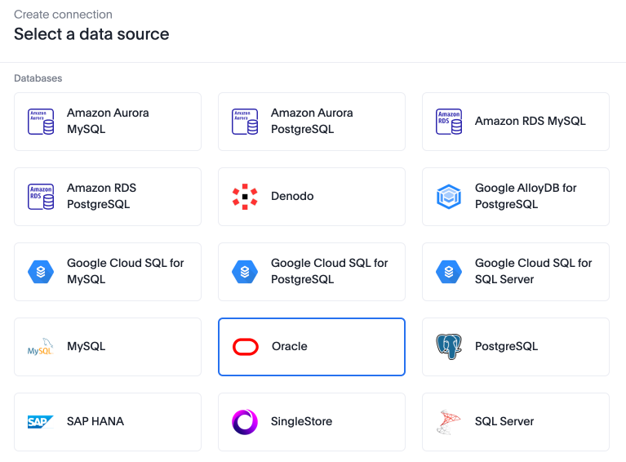Click the MySQL dolphin logo

[40, 347]
